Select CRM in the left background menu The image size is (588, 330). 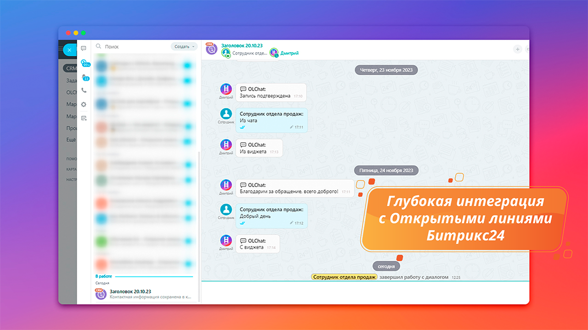[70, 68]
